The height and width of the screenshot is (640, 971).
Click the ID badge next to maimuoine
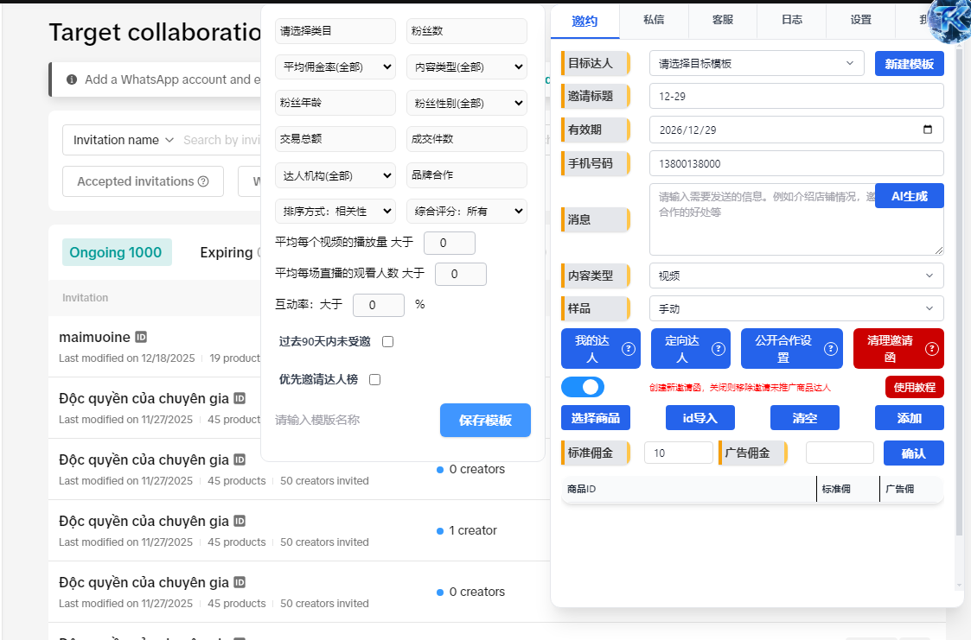141,337
